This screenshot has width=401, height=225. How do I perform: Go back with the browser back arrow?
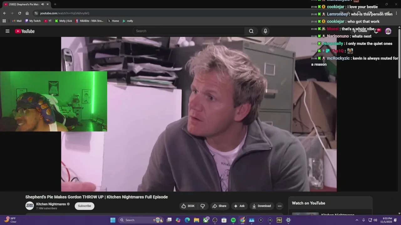coord(4,13)
